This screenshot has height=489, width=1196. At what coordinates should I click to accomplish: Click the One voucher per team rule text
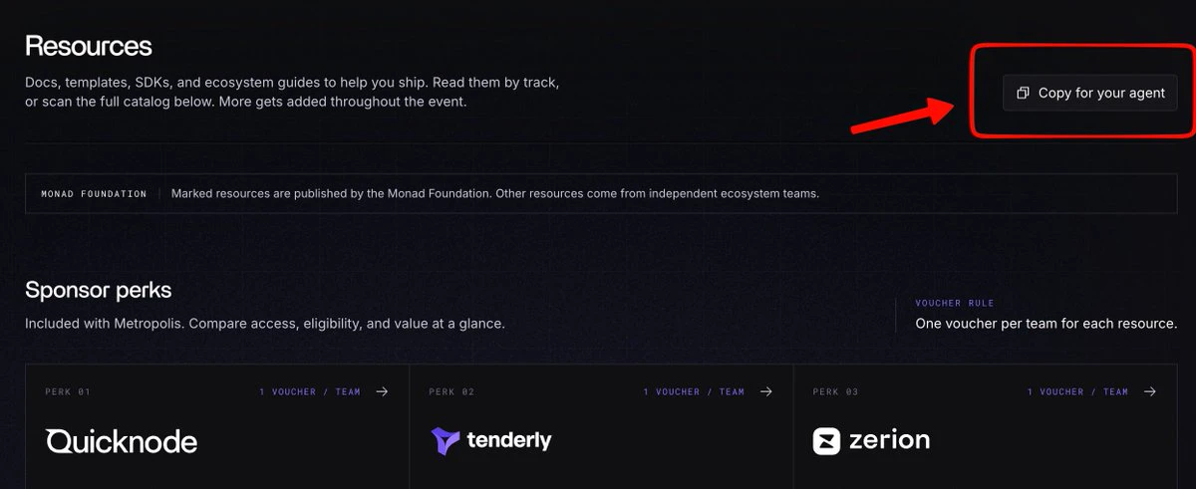tap(1046, 324)
